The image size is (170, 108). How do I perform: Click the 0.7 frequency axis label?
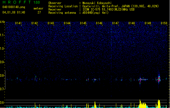point(2,89)
